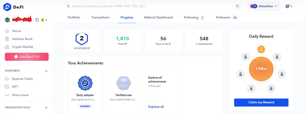
Task: Click the Your Achievements heading
Action: [x=85, y=63]
